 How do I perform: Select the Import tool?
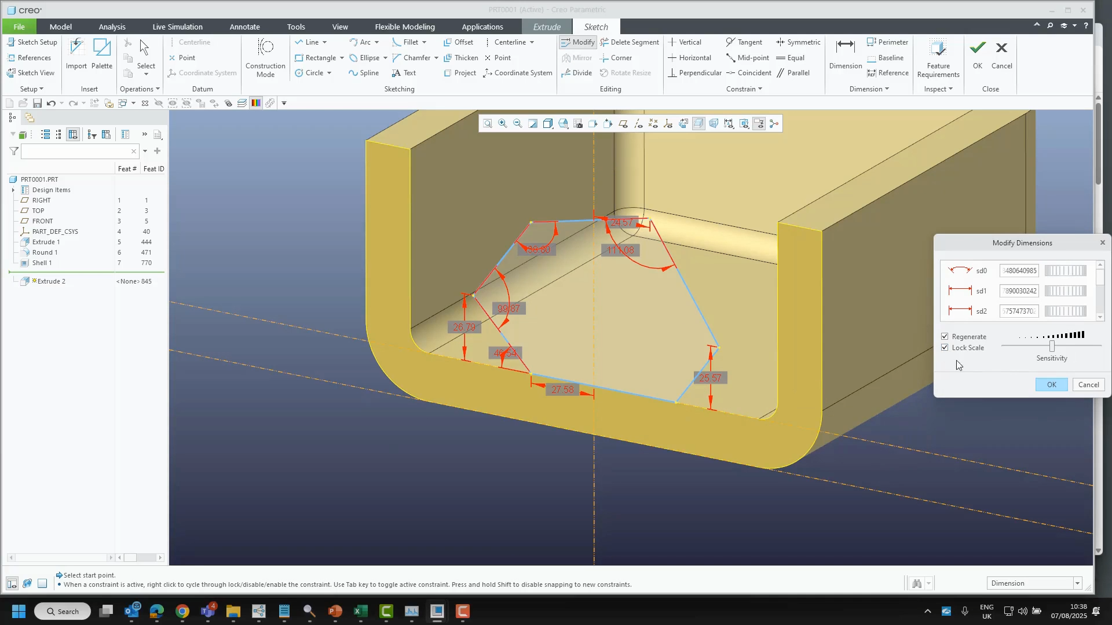coord(76,54)
